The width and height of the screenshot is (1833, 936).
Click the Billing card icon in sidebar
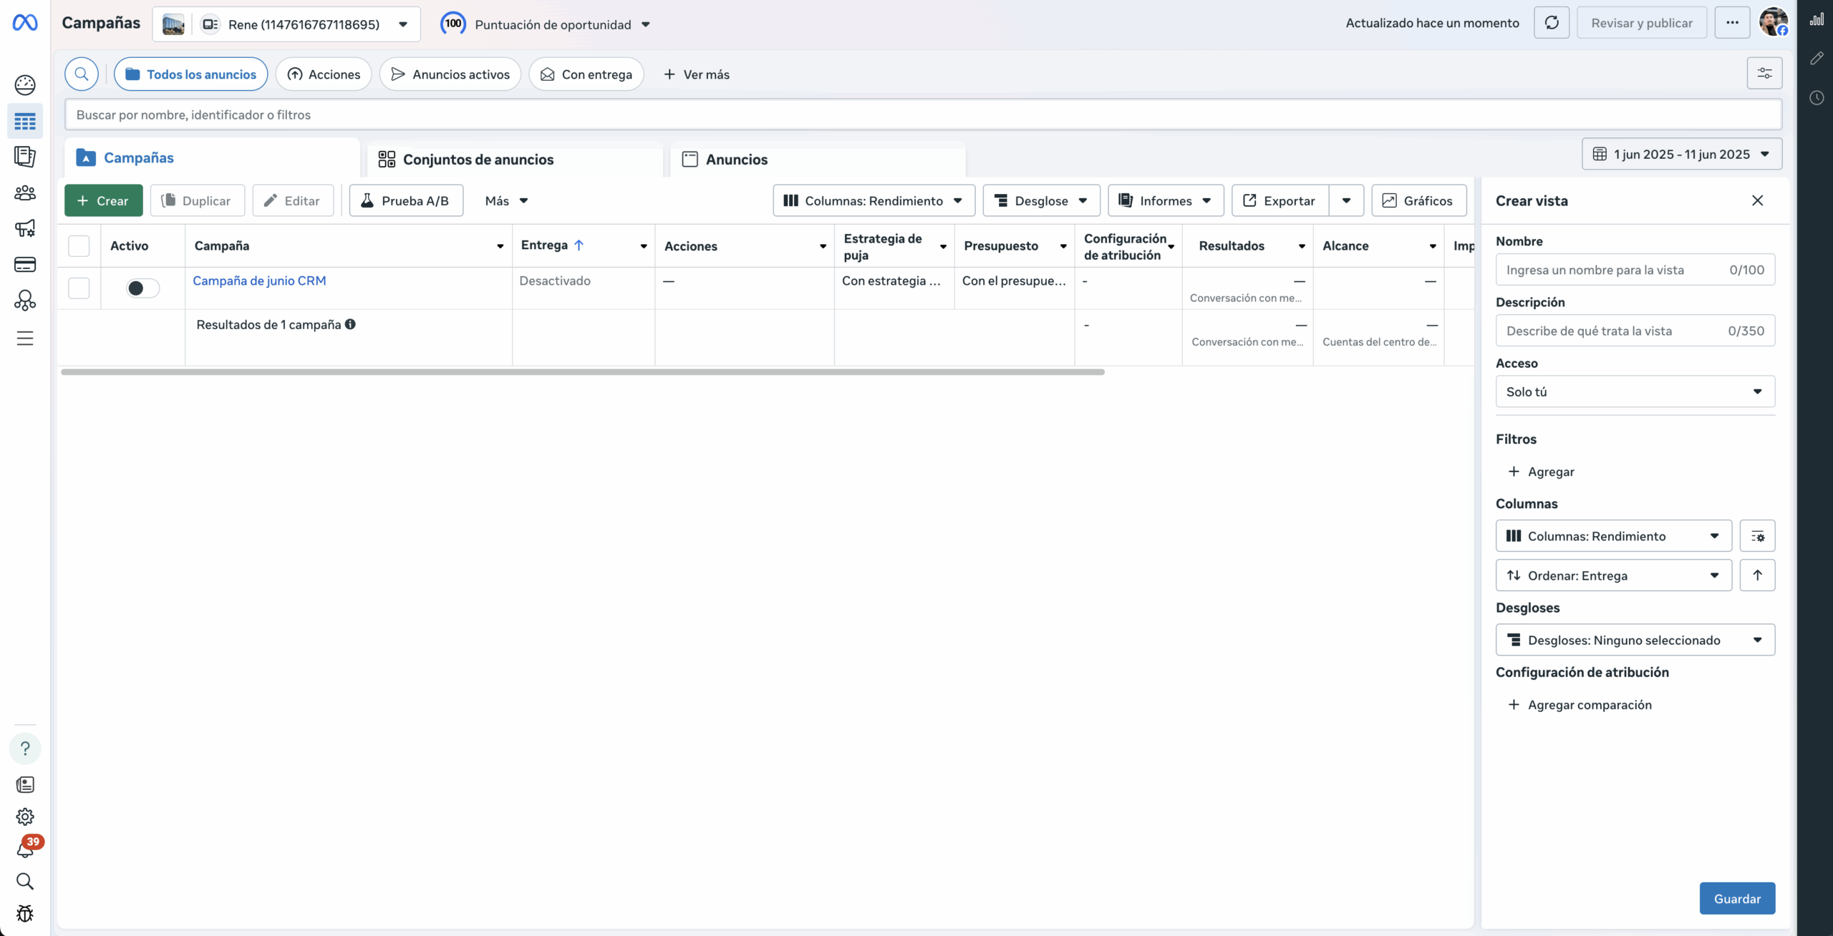25,265
